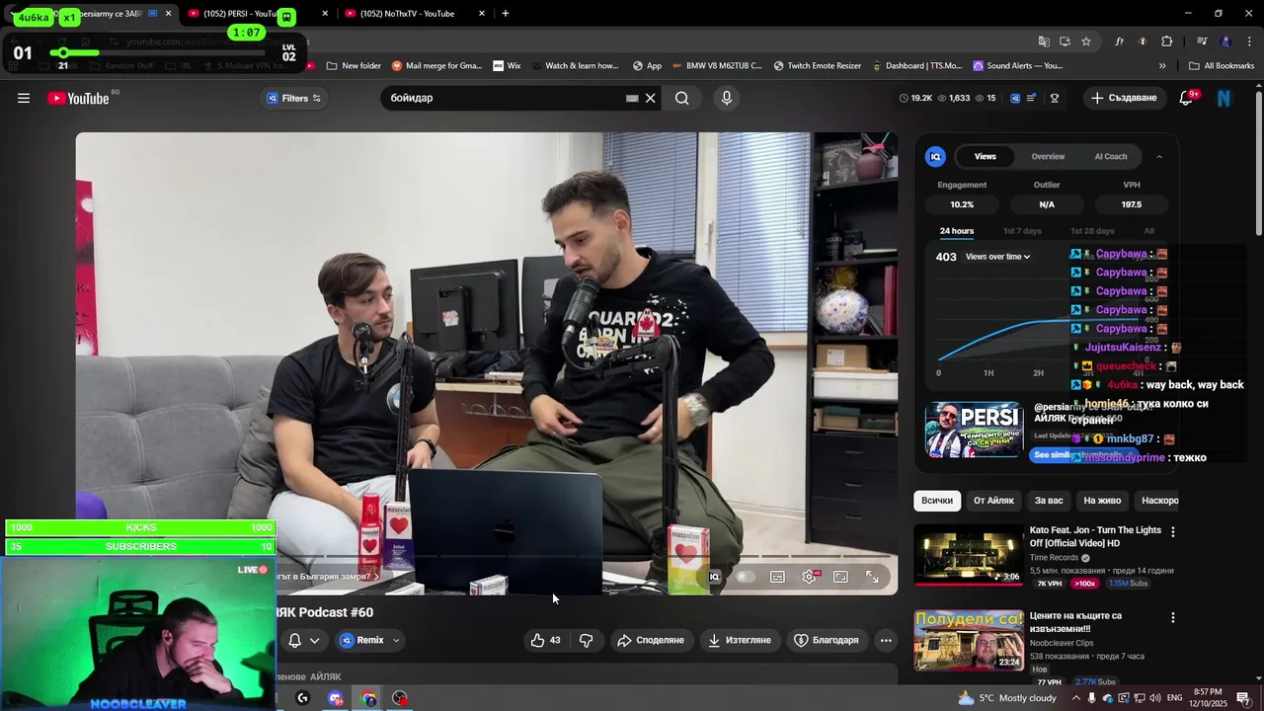Image resolution: width=1264 pixels, height=711 pixels.
Task: Open Chrome three-dot menu
Action: point(1249,41)
